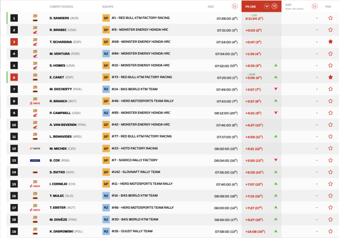Sort standings by the DSS column icon
The image size is (339, 238).
point(234,6)
